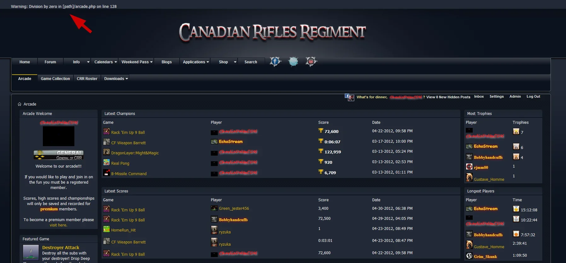Go to the Forum menu item
The height and width of the screenshot is (263, 566).
click(50, 62)
